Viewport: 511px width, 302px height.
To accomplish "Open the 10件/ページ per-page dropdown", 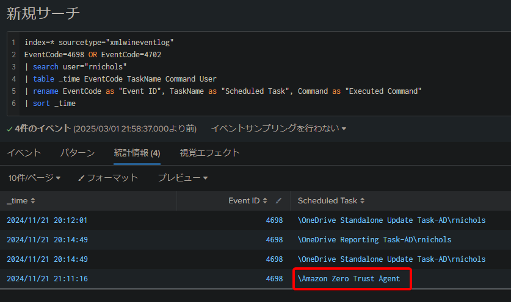I will tap(34, 178).
